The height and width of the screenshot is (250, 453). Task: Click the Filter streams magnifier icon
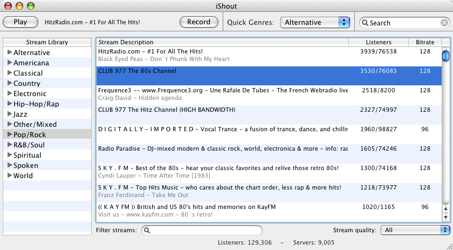click(x=147, y=231)
